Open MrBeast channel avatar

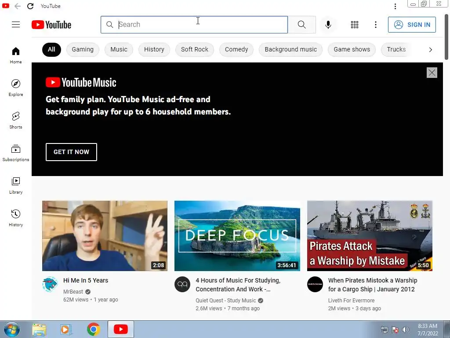tap(50, 284)
